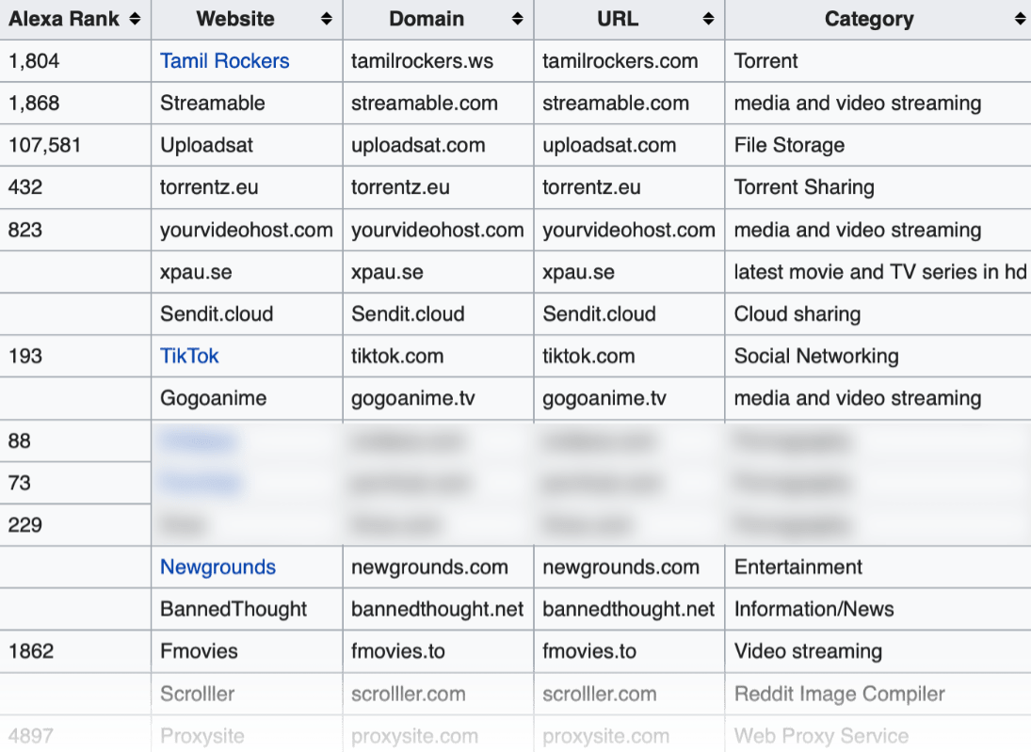Screen dimensions: 1031x752
Task: Select the Category header cell
Action: [869, 19]
